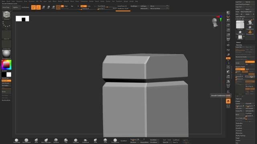The width and height of the screenshot is (257, 144).
Task: Click the color picker square
Action: pyautogui.click(x=6, y=65)
